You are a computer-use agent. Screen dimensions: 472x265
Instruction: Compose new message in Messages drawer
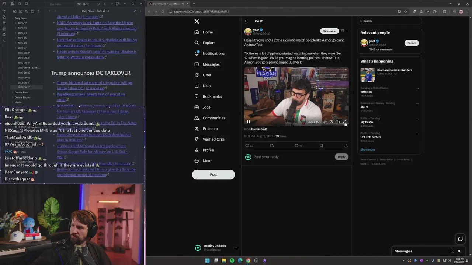tap(452, 251)
